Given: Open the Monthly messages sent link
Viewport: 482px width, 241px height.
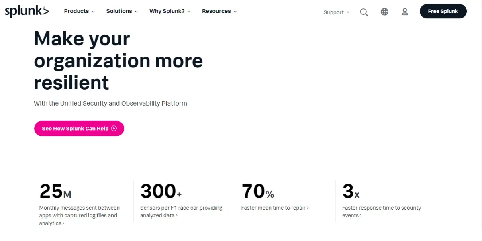Looking at the screenshot, I should tap(79, 216).
